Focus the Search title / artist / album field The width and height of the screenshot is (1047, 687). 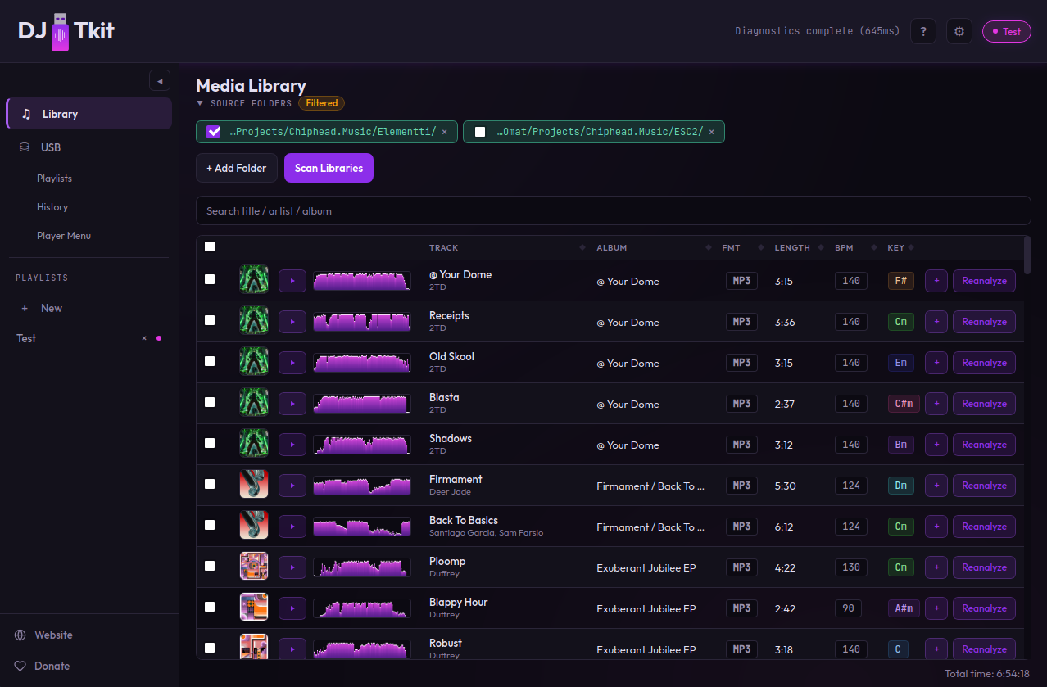coord(613,210)
